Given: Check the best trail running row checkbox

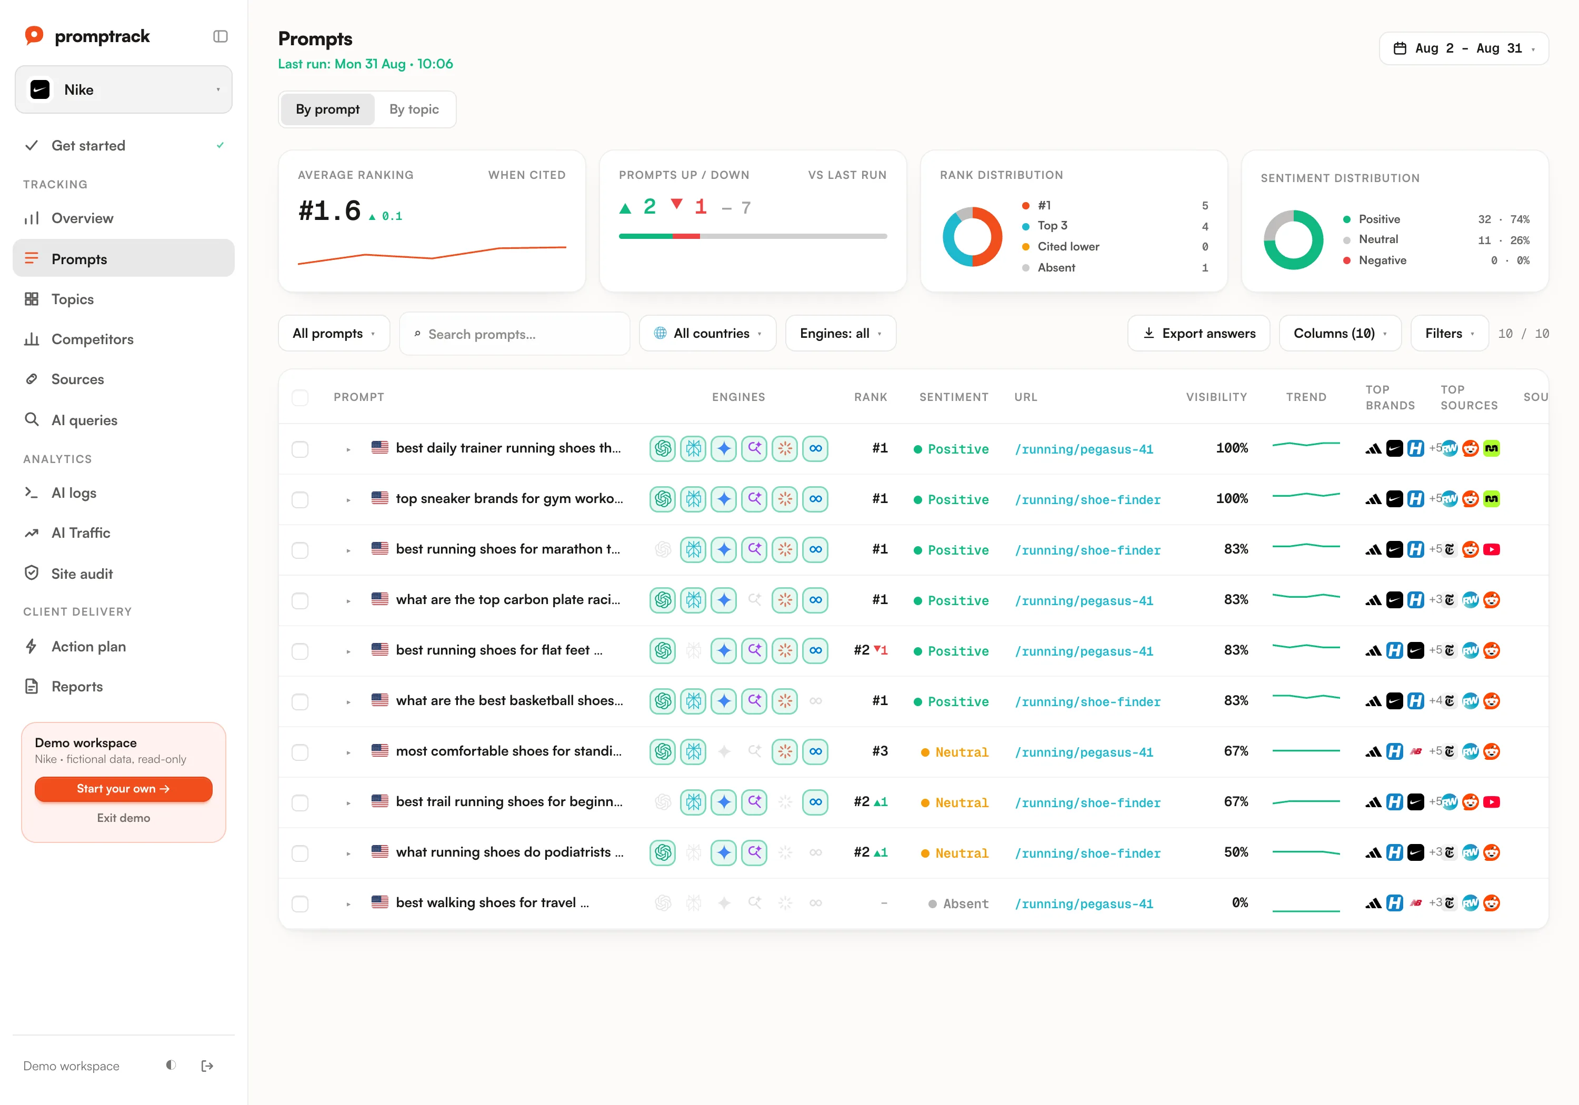Looking at the screenshot, I should [x=300, y=802].
